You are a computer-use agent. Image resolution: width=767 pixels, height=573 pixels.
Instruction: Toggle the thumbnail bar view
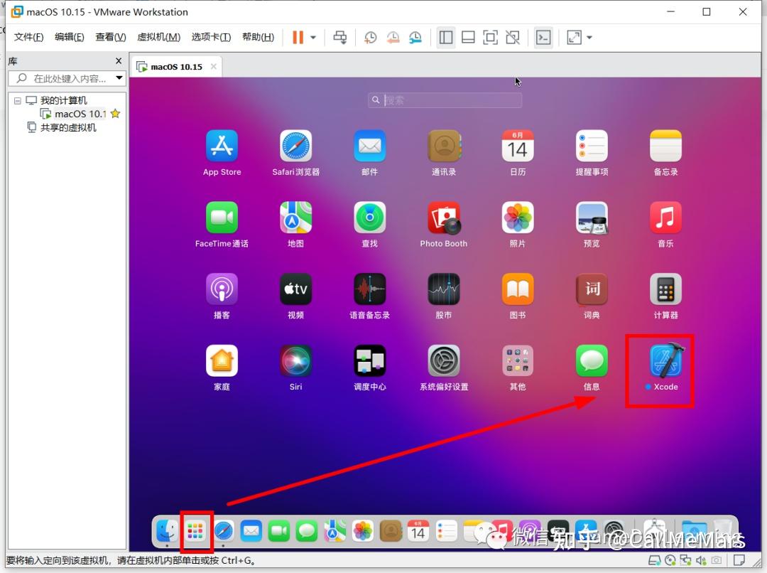468,37
